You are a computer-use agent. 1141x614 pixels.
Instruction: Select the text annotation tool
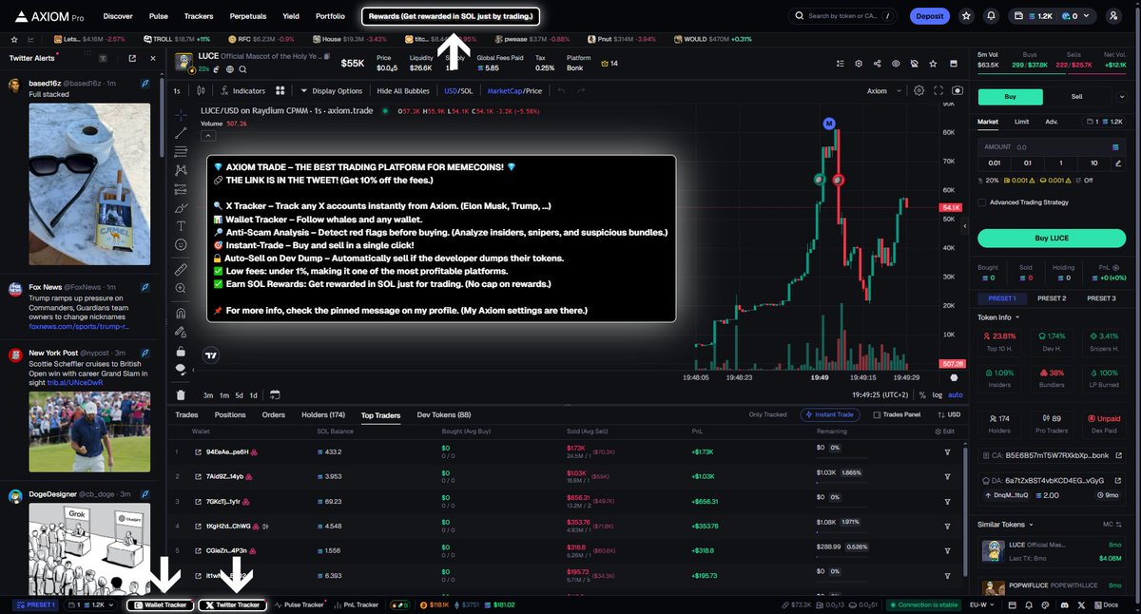click(181, 226)
